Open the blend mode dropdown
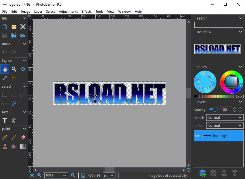The height and width of the screenshot is (179, 245). coord(225,117)
